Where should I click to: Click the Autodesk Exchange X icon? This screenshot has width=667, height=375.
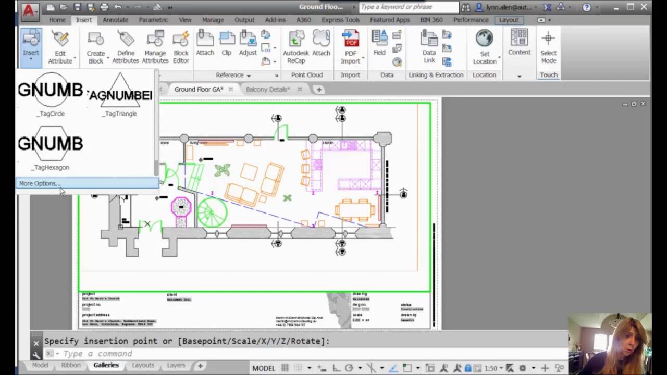click(547, 7)
